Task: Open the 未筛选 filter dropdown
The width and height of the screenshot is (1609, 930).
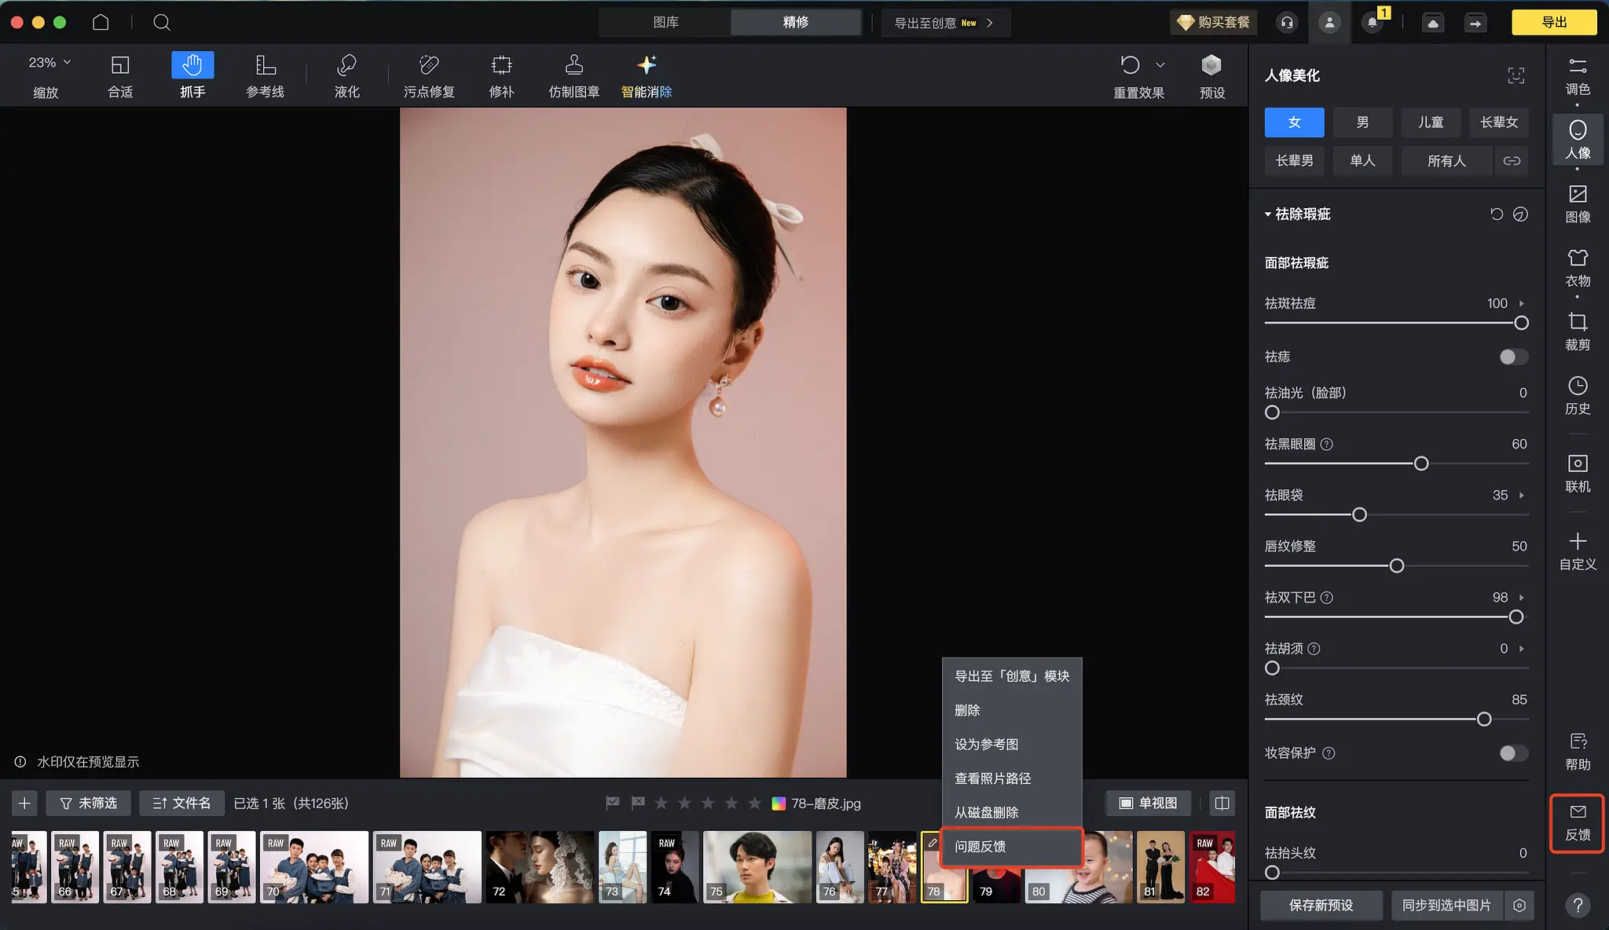Action: click(x=88, y=804)
